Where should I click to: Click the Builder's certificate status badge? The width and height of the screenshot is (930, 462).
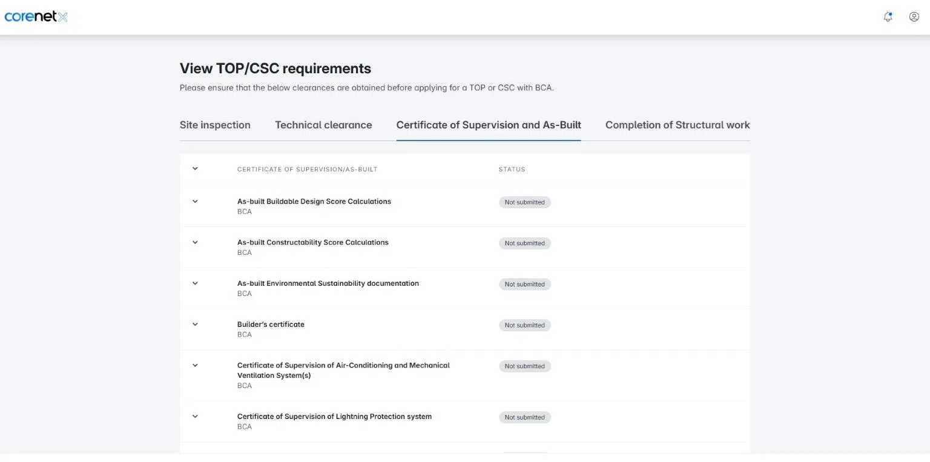pos(524,325)
